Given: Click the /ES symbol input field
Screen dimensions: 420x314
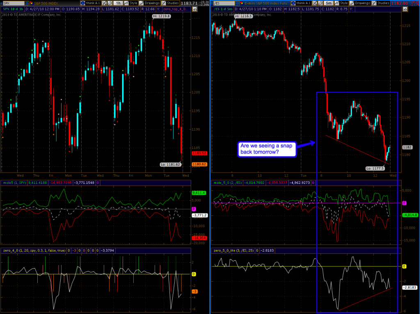Looking at the screenshot, I should click(223, 3).
